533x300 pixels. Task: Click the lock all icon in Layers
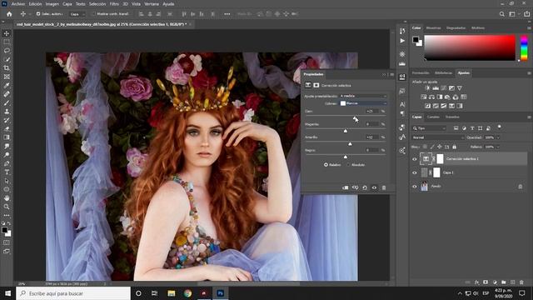coord(454,147)
